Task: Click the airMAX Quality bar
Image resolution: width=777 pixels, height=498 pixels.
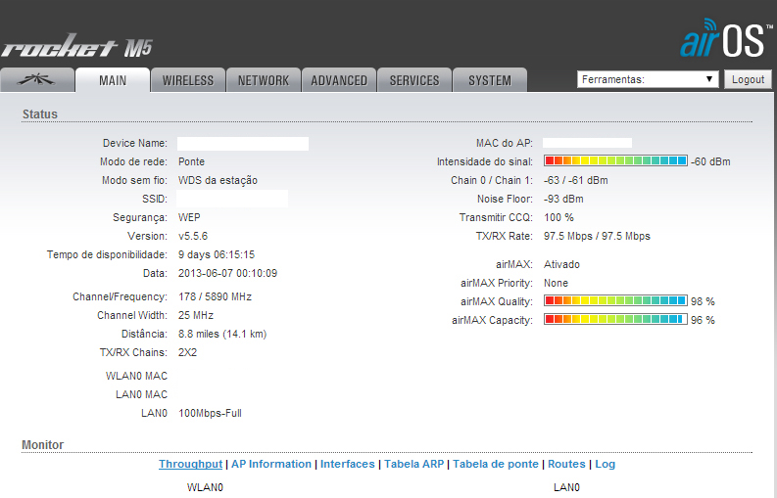Action: coord(615,300)
